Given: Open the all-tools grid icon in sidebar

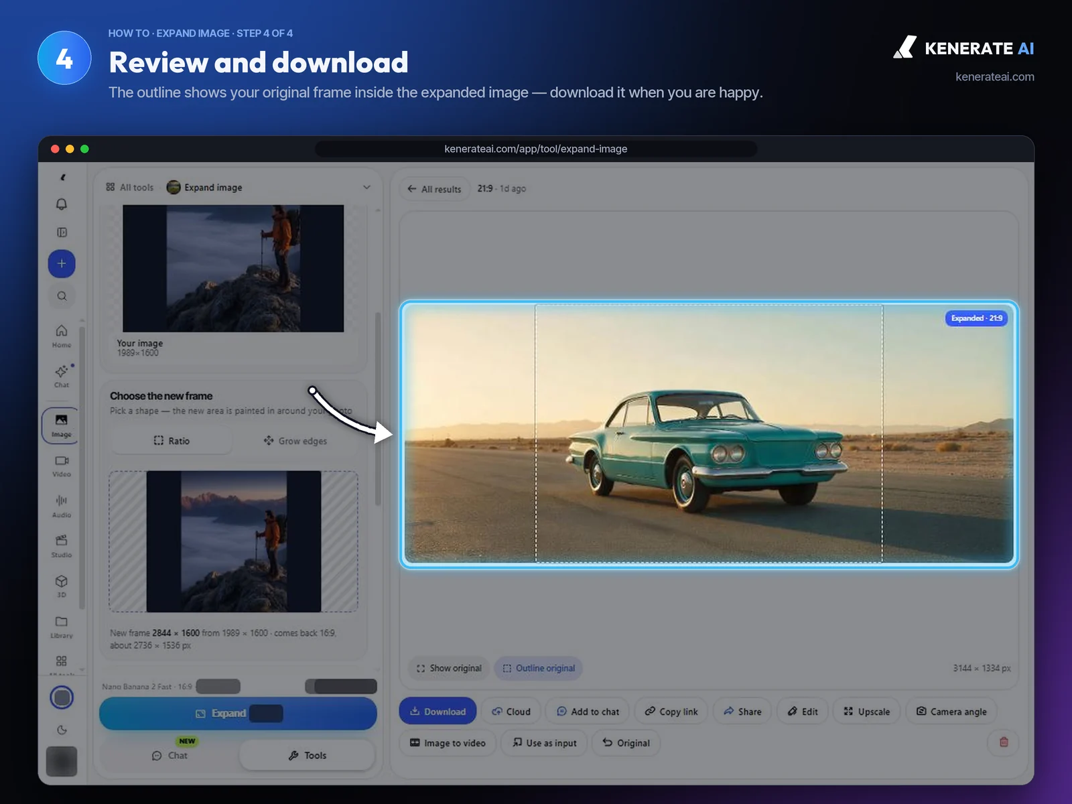Looking at the screenshot, I should point(62,661).
